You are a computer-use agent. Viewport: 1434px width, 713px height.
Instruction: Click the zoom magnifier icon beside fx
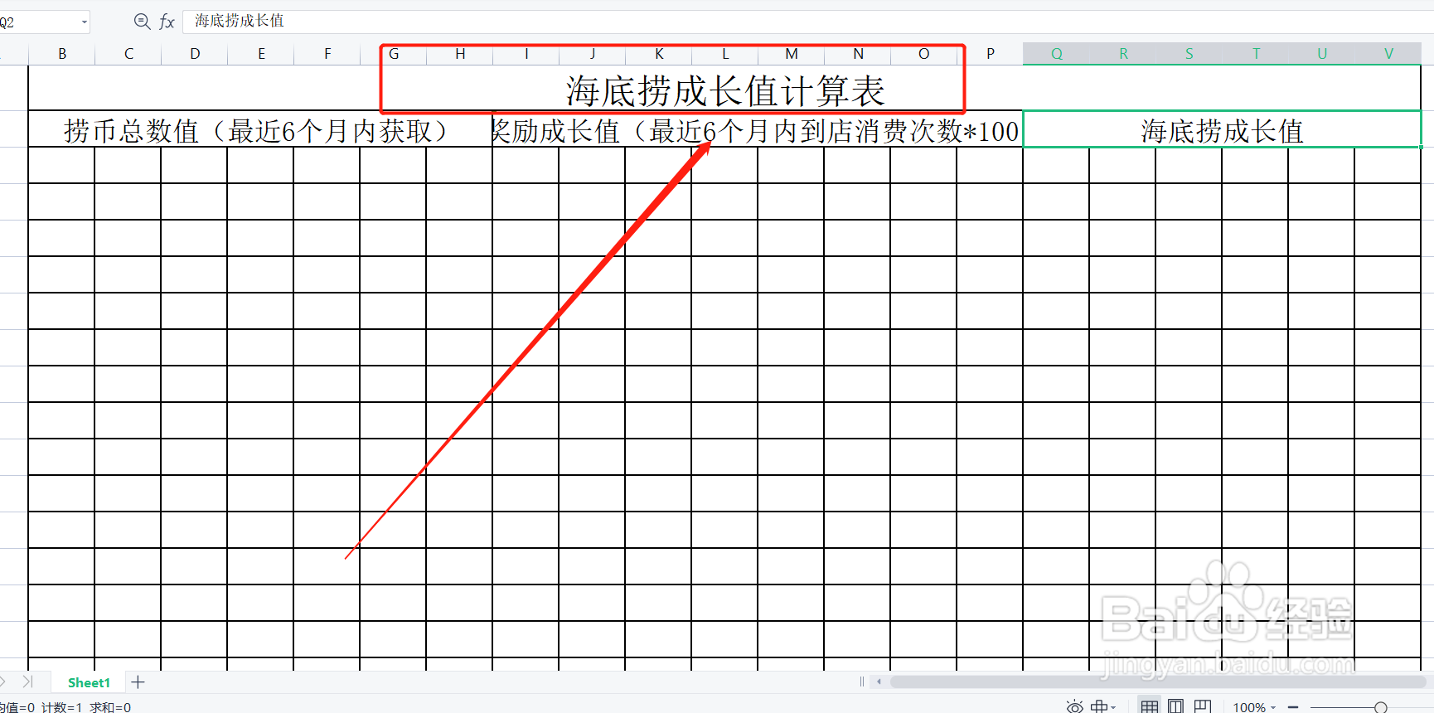(x=142, y=22)
